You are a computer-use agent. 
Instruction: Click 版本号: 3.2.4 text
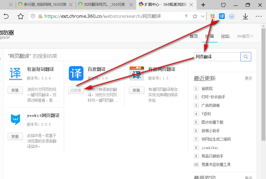tap(39, 78)
